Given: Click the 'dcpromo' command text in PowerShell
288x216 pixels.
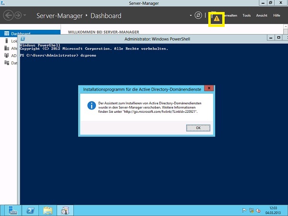Looking at the screenshot, I should 88,55.
